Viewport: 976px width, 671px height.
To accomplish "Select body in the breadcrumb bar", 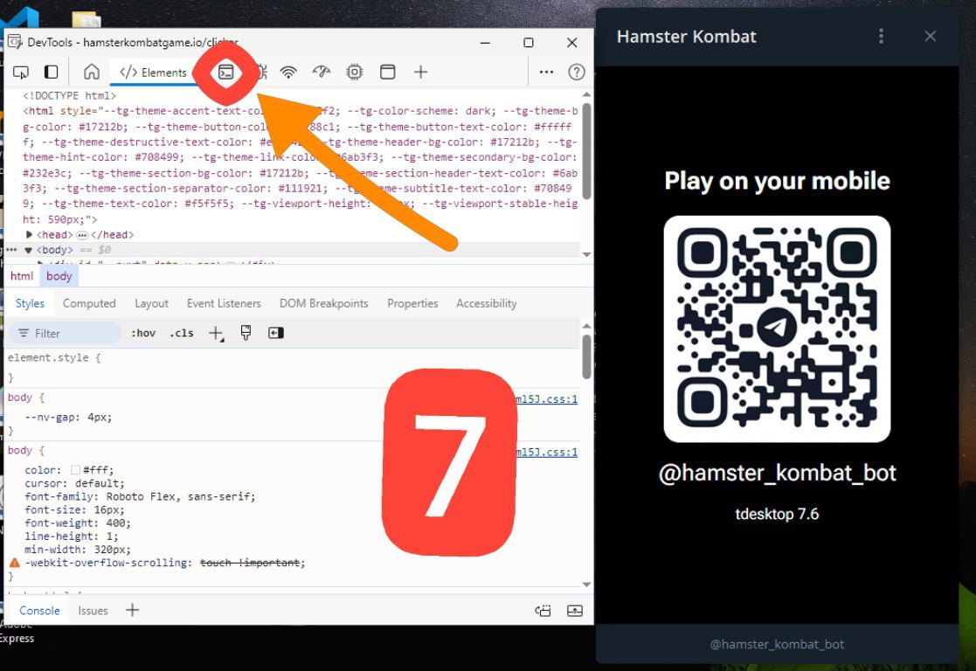I will coord(59,276).
